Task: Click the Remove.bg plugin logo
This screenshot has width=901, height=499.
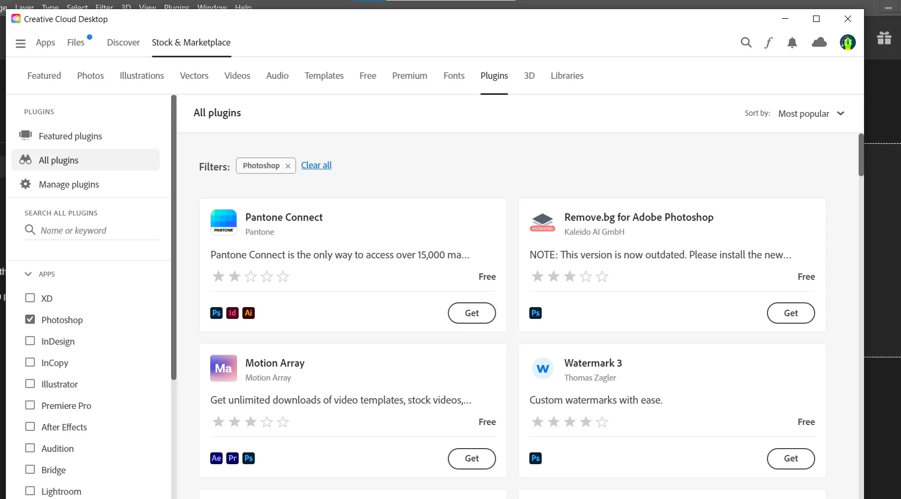Action: (543, 222)
